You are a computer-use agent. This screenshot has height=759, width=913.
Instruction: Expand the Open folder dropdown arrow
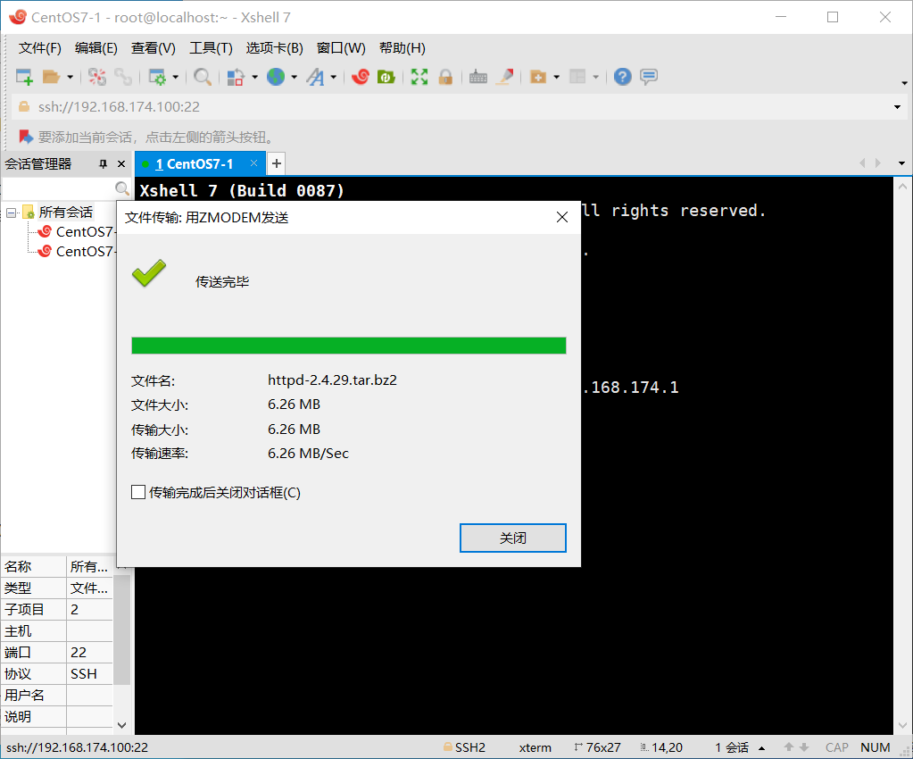click(70, 77)
